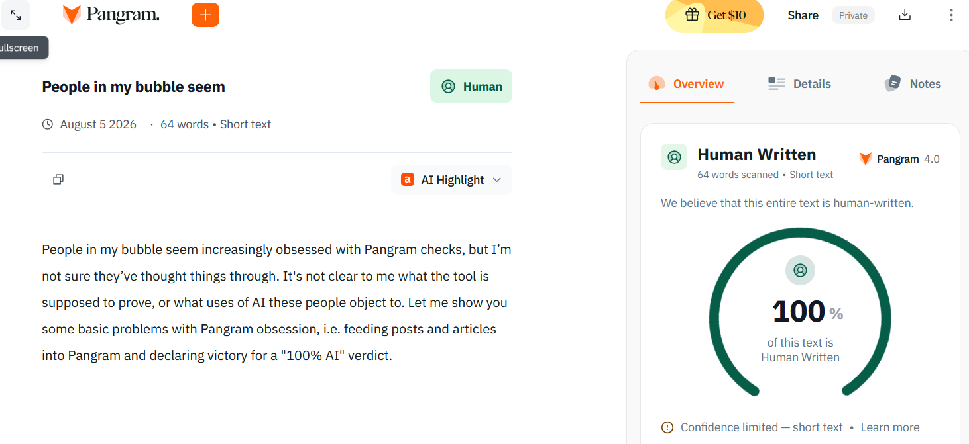Screen dimensions: 969x444
Task: Open the AI Highlight dropdown
Action: coord(451,179)
